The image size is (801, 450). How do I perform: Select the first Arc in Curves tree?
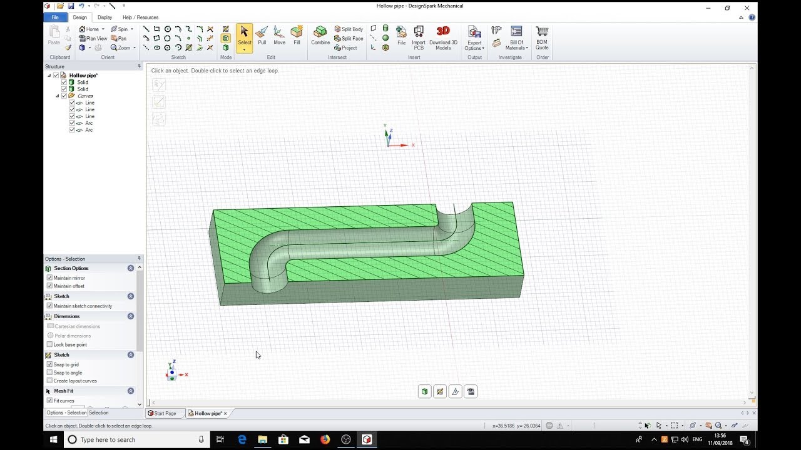[x=89, y=123]
